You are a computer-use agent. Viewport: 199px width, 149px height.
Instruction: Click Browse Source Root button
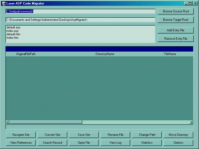click(176, 11)
